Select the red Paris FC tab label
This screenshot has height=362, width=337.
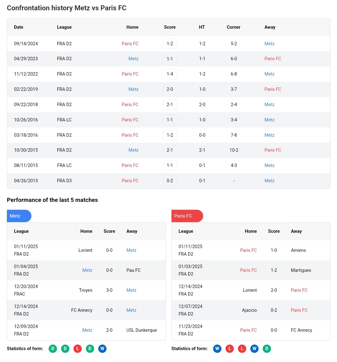point(183,216)
